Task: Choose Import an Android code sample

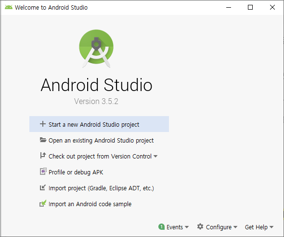Action: [99, 204]
